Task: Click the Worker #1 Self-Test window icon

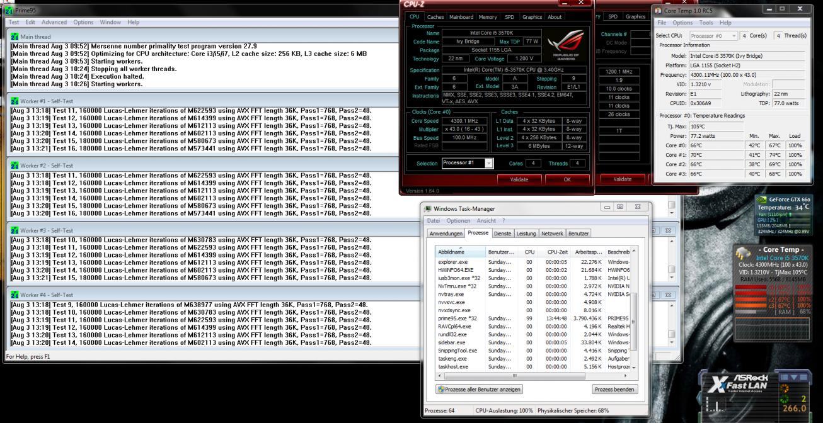Action: coord(15,100)
